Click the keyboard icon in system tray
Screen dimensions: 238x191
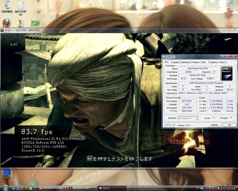[202, 188]
